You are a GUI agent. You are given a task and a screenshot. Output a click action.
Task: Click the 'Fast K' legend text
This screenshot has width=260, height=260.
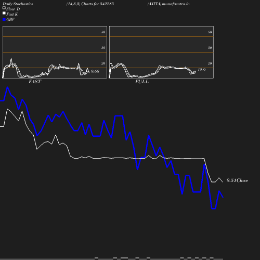(12, 15)
